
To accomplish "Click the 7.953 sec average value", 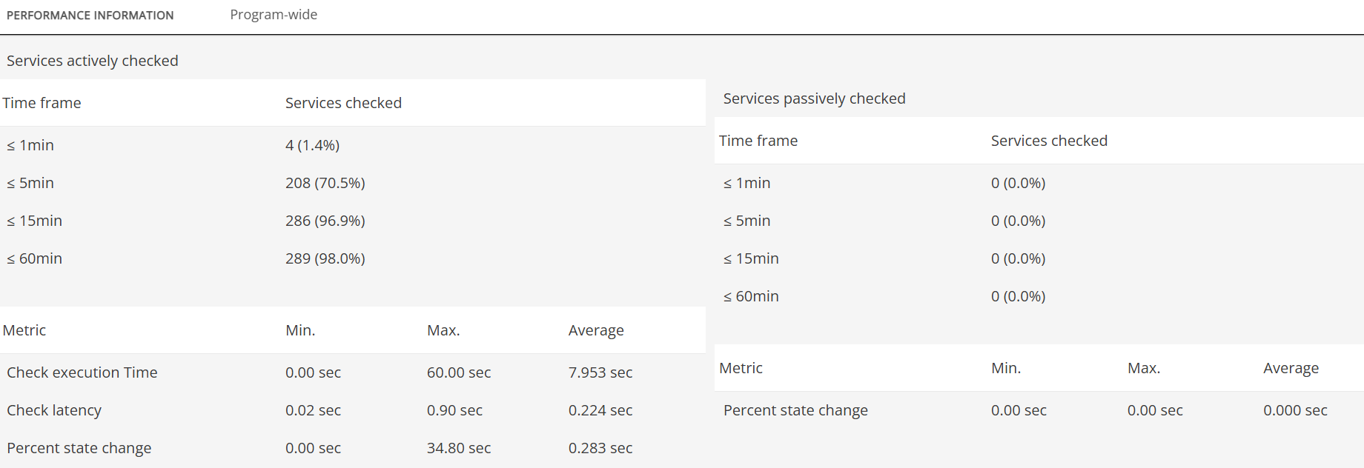I will pos(600,372).
